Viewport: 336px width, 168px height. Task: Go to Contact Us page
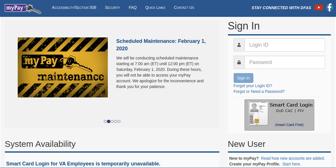(x=184, y=7)
